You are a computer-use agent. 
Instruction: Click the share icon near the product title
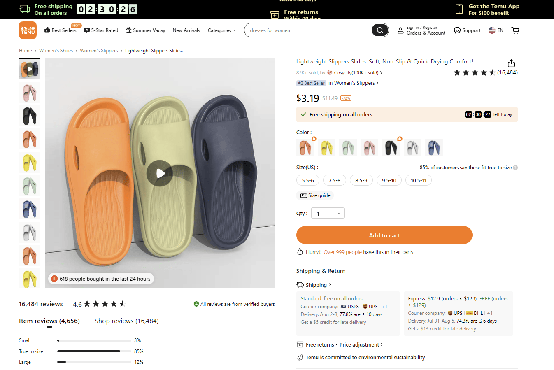tap(511, 63)
